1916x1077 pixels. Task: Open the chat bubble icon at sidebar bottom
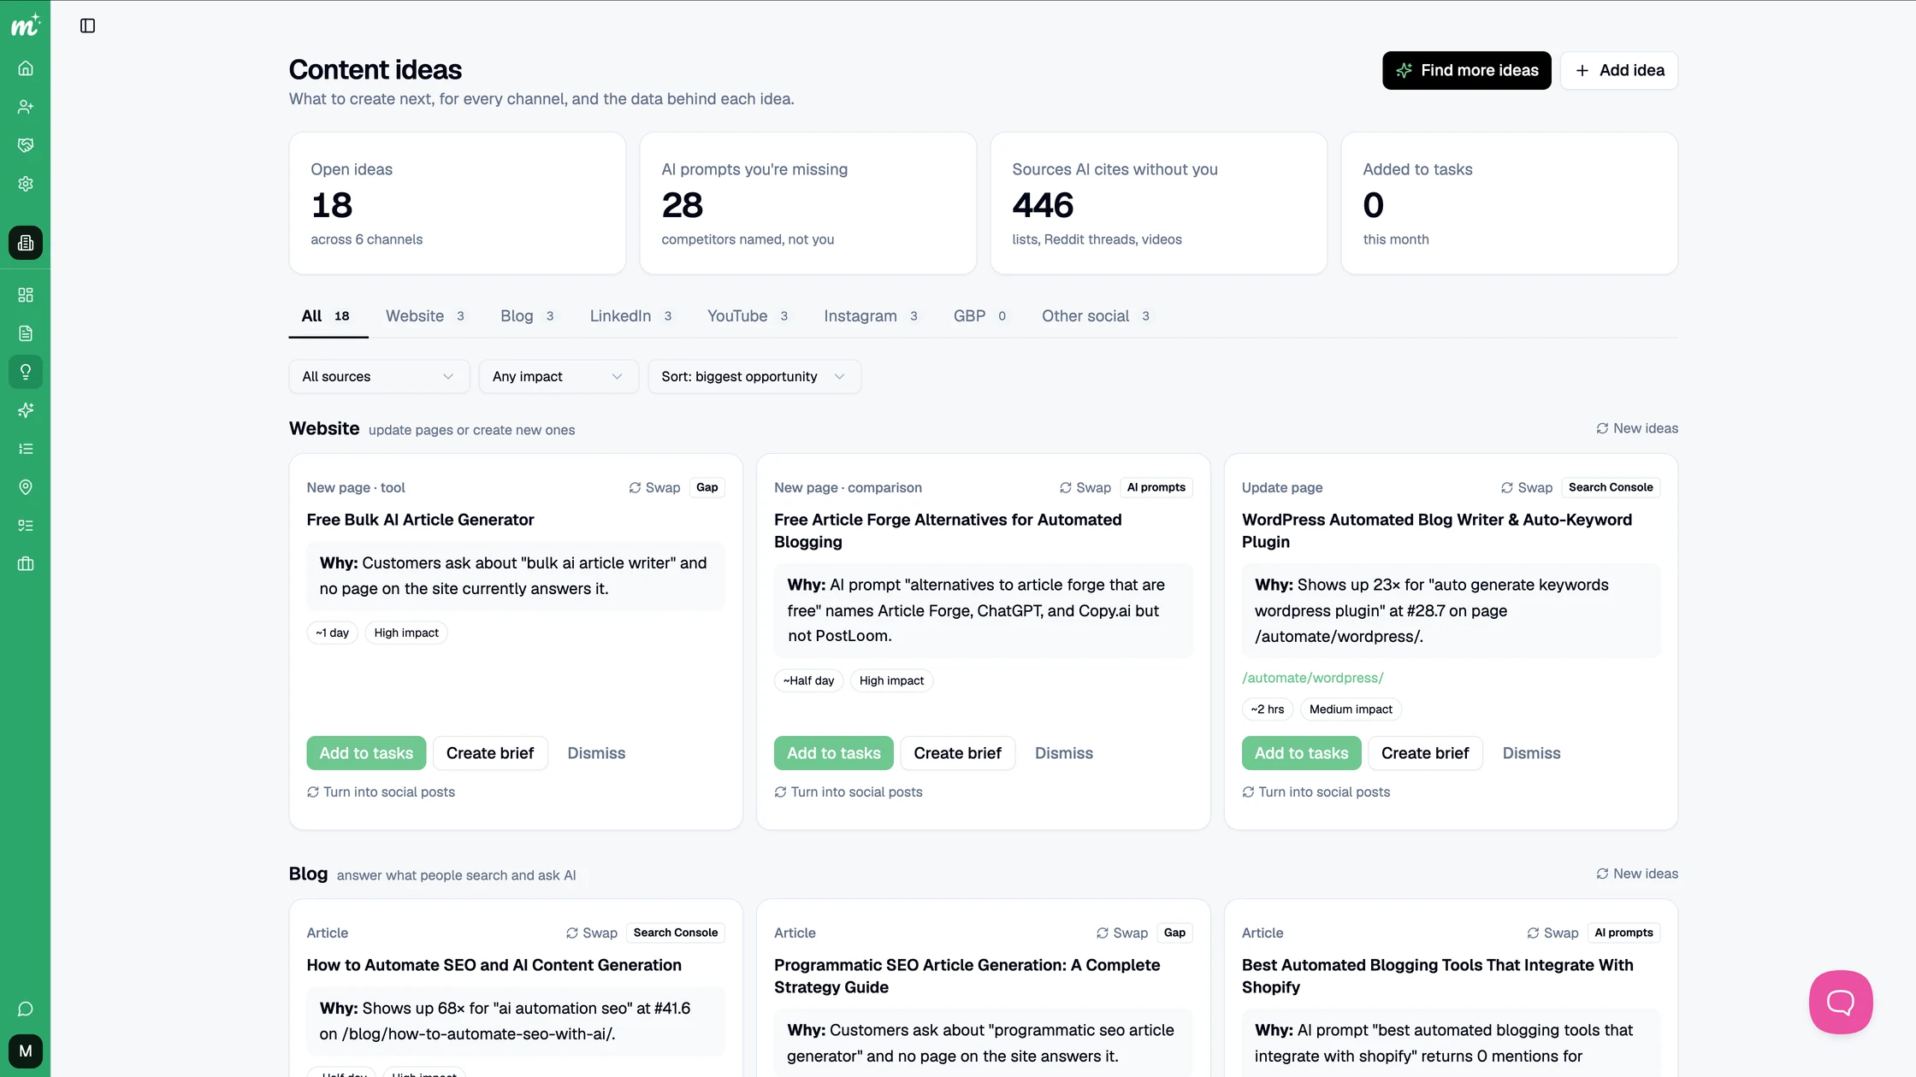pyautogui.click(x=26, y=1009)
